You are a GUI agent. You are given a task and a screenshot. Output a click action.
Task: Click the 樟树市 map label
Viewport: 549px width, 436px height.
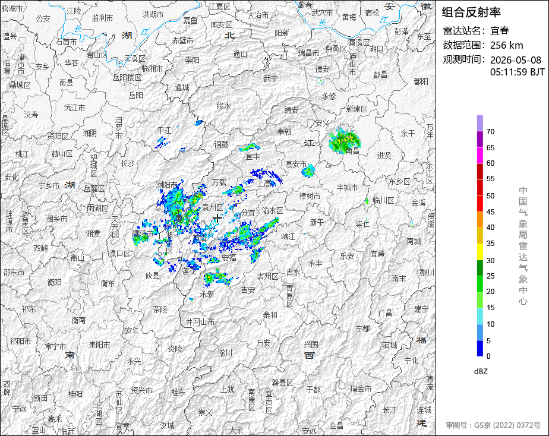310,196
